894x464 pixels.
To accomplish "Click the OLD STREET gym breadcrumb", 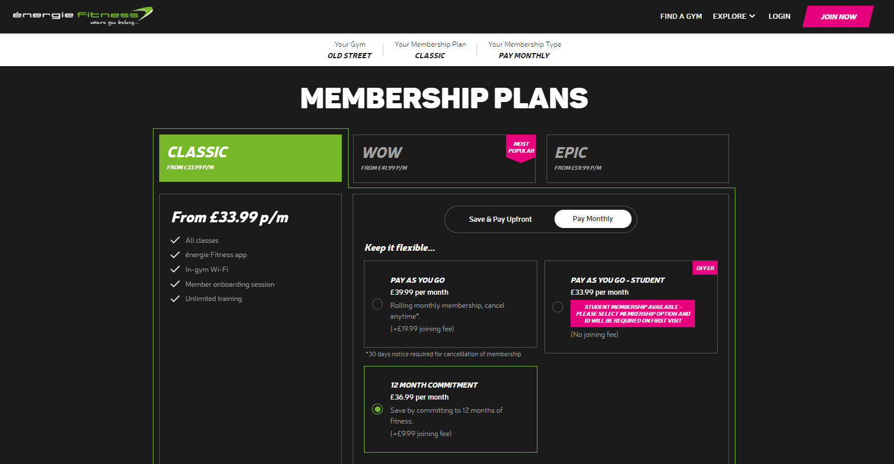I will coord(350,55).
